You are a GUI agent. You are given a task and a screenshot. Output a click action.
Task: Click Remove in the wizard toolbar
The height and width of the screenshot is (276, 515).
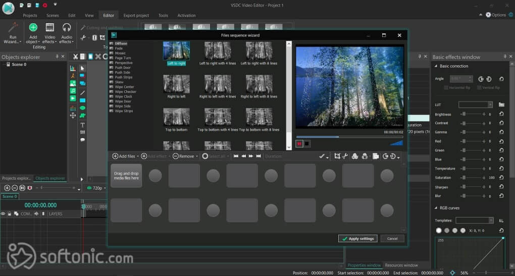[184, 156]
